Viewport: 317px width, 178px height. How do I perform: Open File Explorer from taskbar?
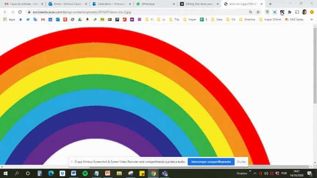[119, 173]
